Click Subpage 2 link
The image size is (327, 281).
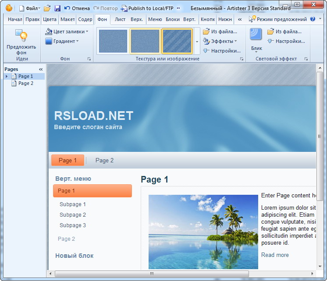tap(73, 215)
